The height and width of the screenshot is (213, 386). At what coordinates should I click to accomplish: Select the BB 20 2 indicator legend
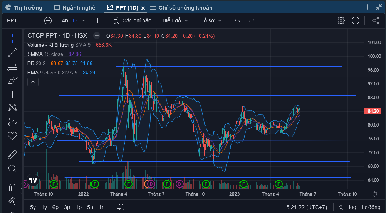pyautogui.click(x=37, y=63)
